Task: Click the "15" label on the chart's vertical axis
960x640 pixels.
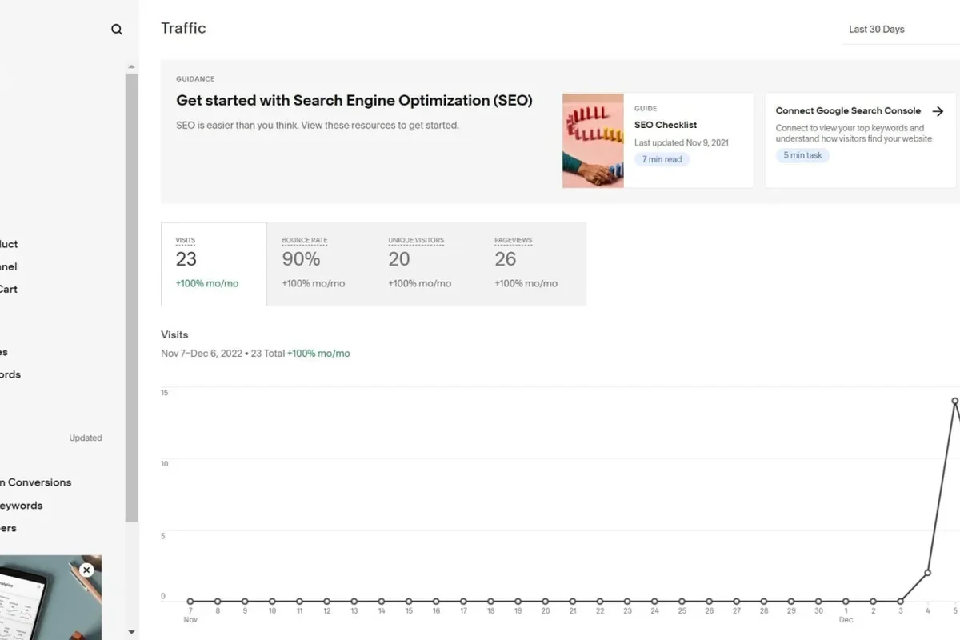Action: (164, 393)
